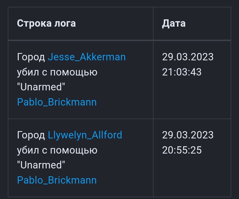Open Llywelyn_Allford player profile link
The image size is (239, 199).
85,135
